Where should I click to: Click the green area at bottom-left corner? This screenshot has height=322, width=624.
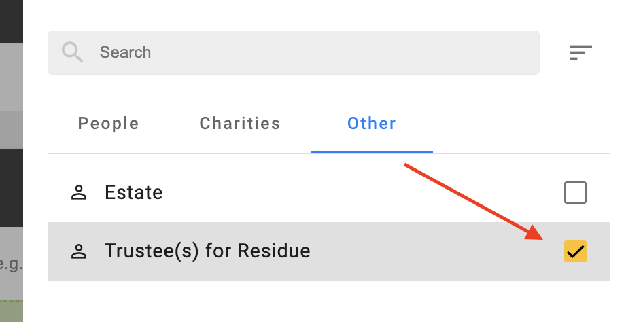point(11,311)
